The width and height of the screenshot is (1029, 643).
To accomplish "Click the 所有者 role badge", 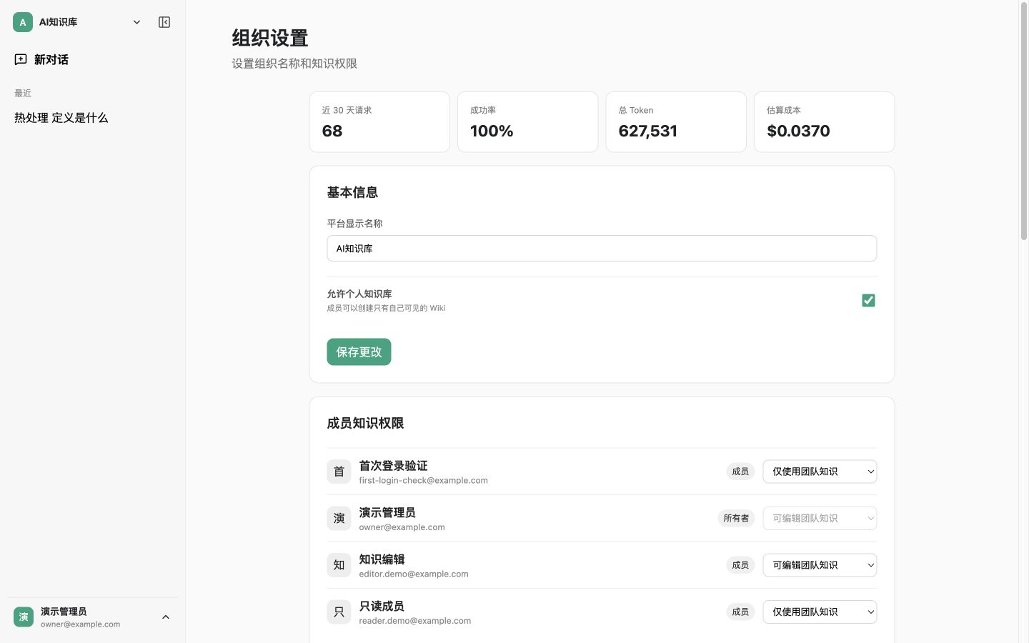I will [736, 518].
